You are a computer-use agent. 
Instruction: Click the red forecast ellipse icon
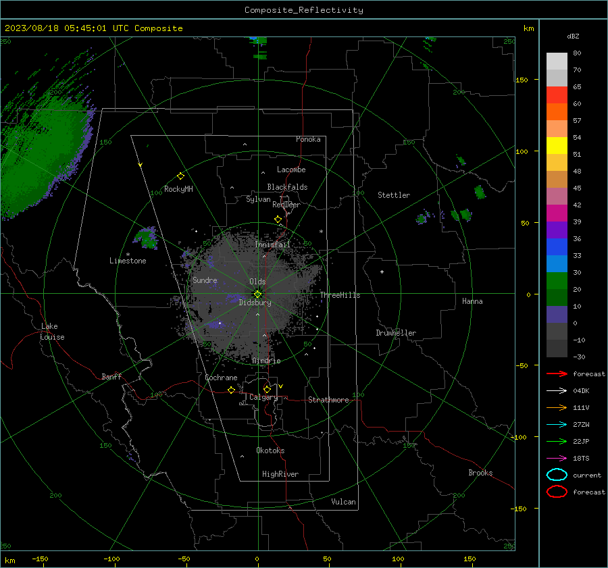[557, 492]
